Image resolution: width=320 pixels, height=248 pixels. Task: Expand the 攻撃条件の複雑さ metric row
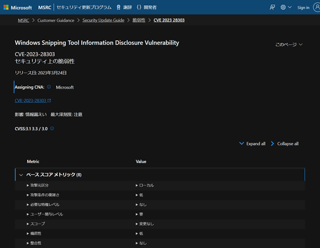point(43,195)
